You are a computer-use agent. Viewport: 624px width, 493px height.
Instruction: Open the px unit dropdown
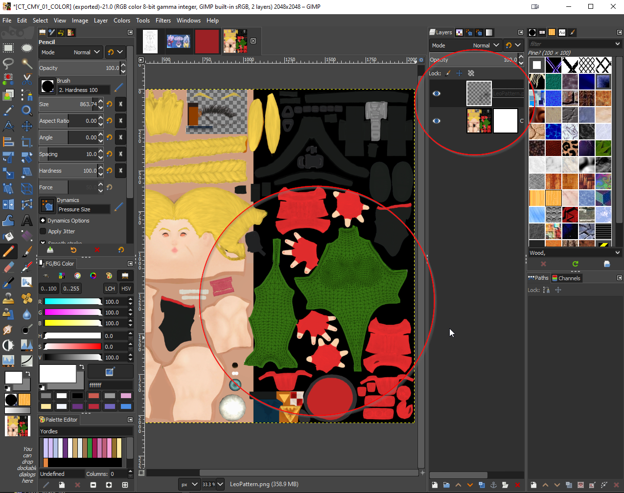click(189, 484)
